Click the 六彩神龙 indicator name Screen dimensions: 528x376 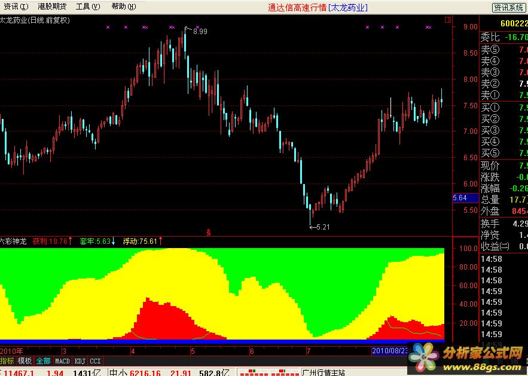pos(13,242)
